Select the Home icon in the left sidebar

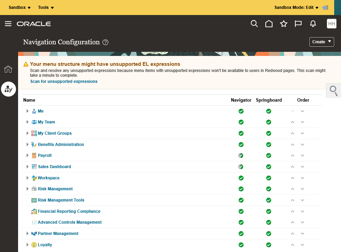[8, 69]
